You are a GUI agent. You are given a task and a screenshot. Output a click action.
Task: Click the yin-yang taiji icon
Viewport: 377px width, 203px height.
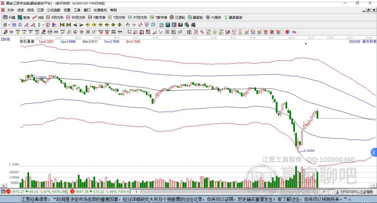tap(288, 32)
